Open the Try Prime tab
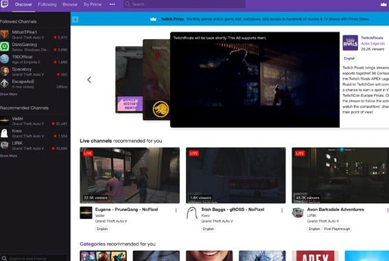Viewport: 389px width, 261px height. pyautogui.click(x=93, y=5)
